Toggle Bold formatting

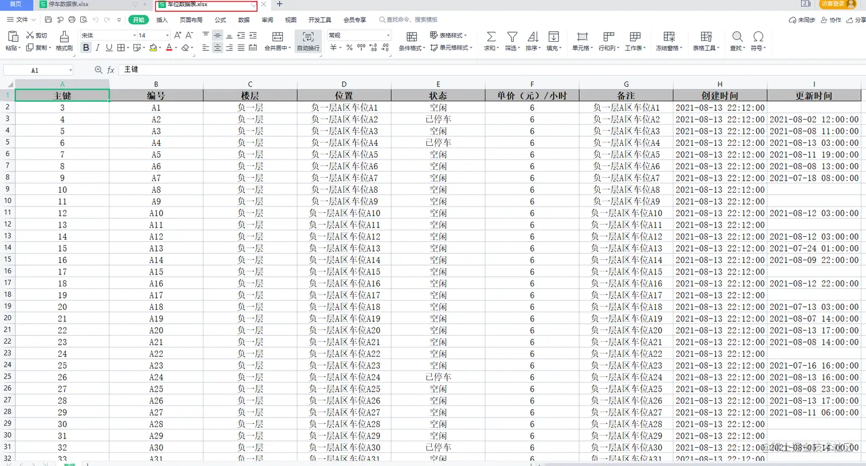(86, 47)
